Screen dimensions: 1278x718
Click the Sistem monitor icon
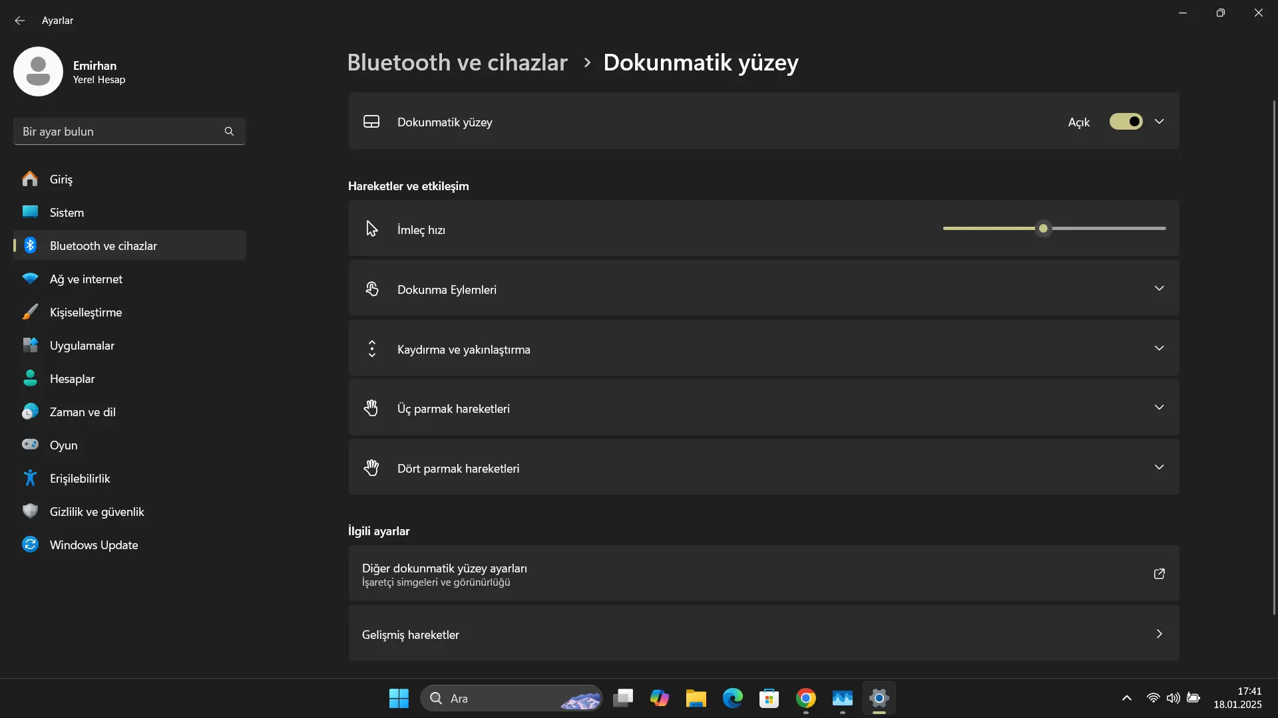click(30, 212)
